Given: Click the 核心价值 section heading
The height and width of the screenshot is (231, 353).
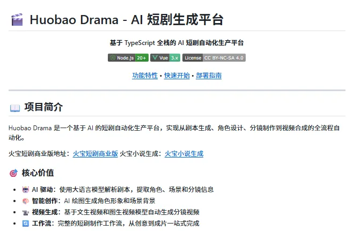Looking at the screenshot, I should pyautogui.click(x=38, y=173).
